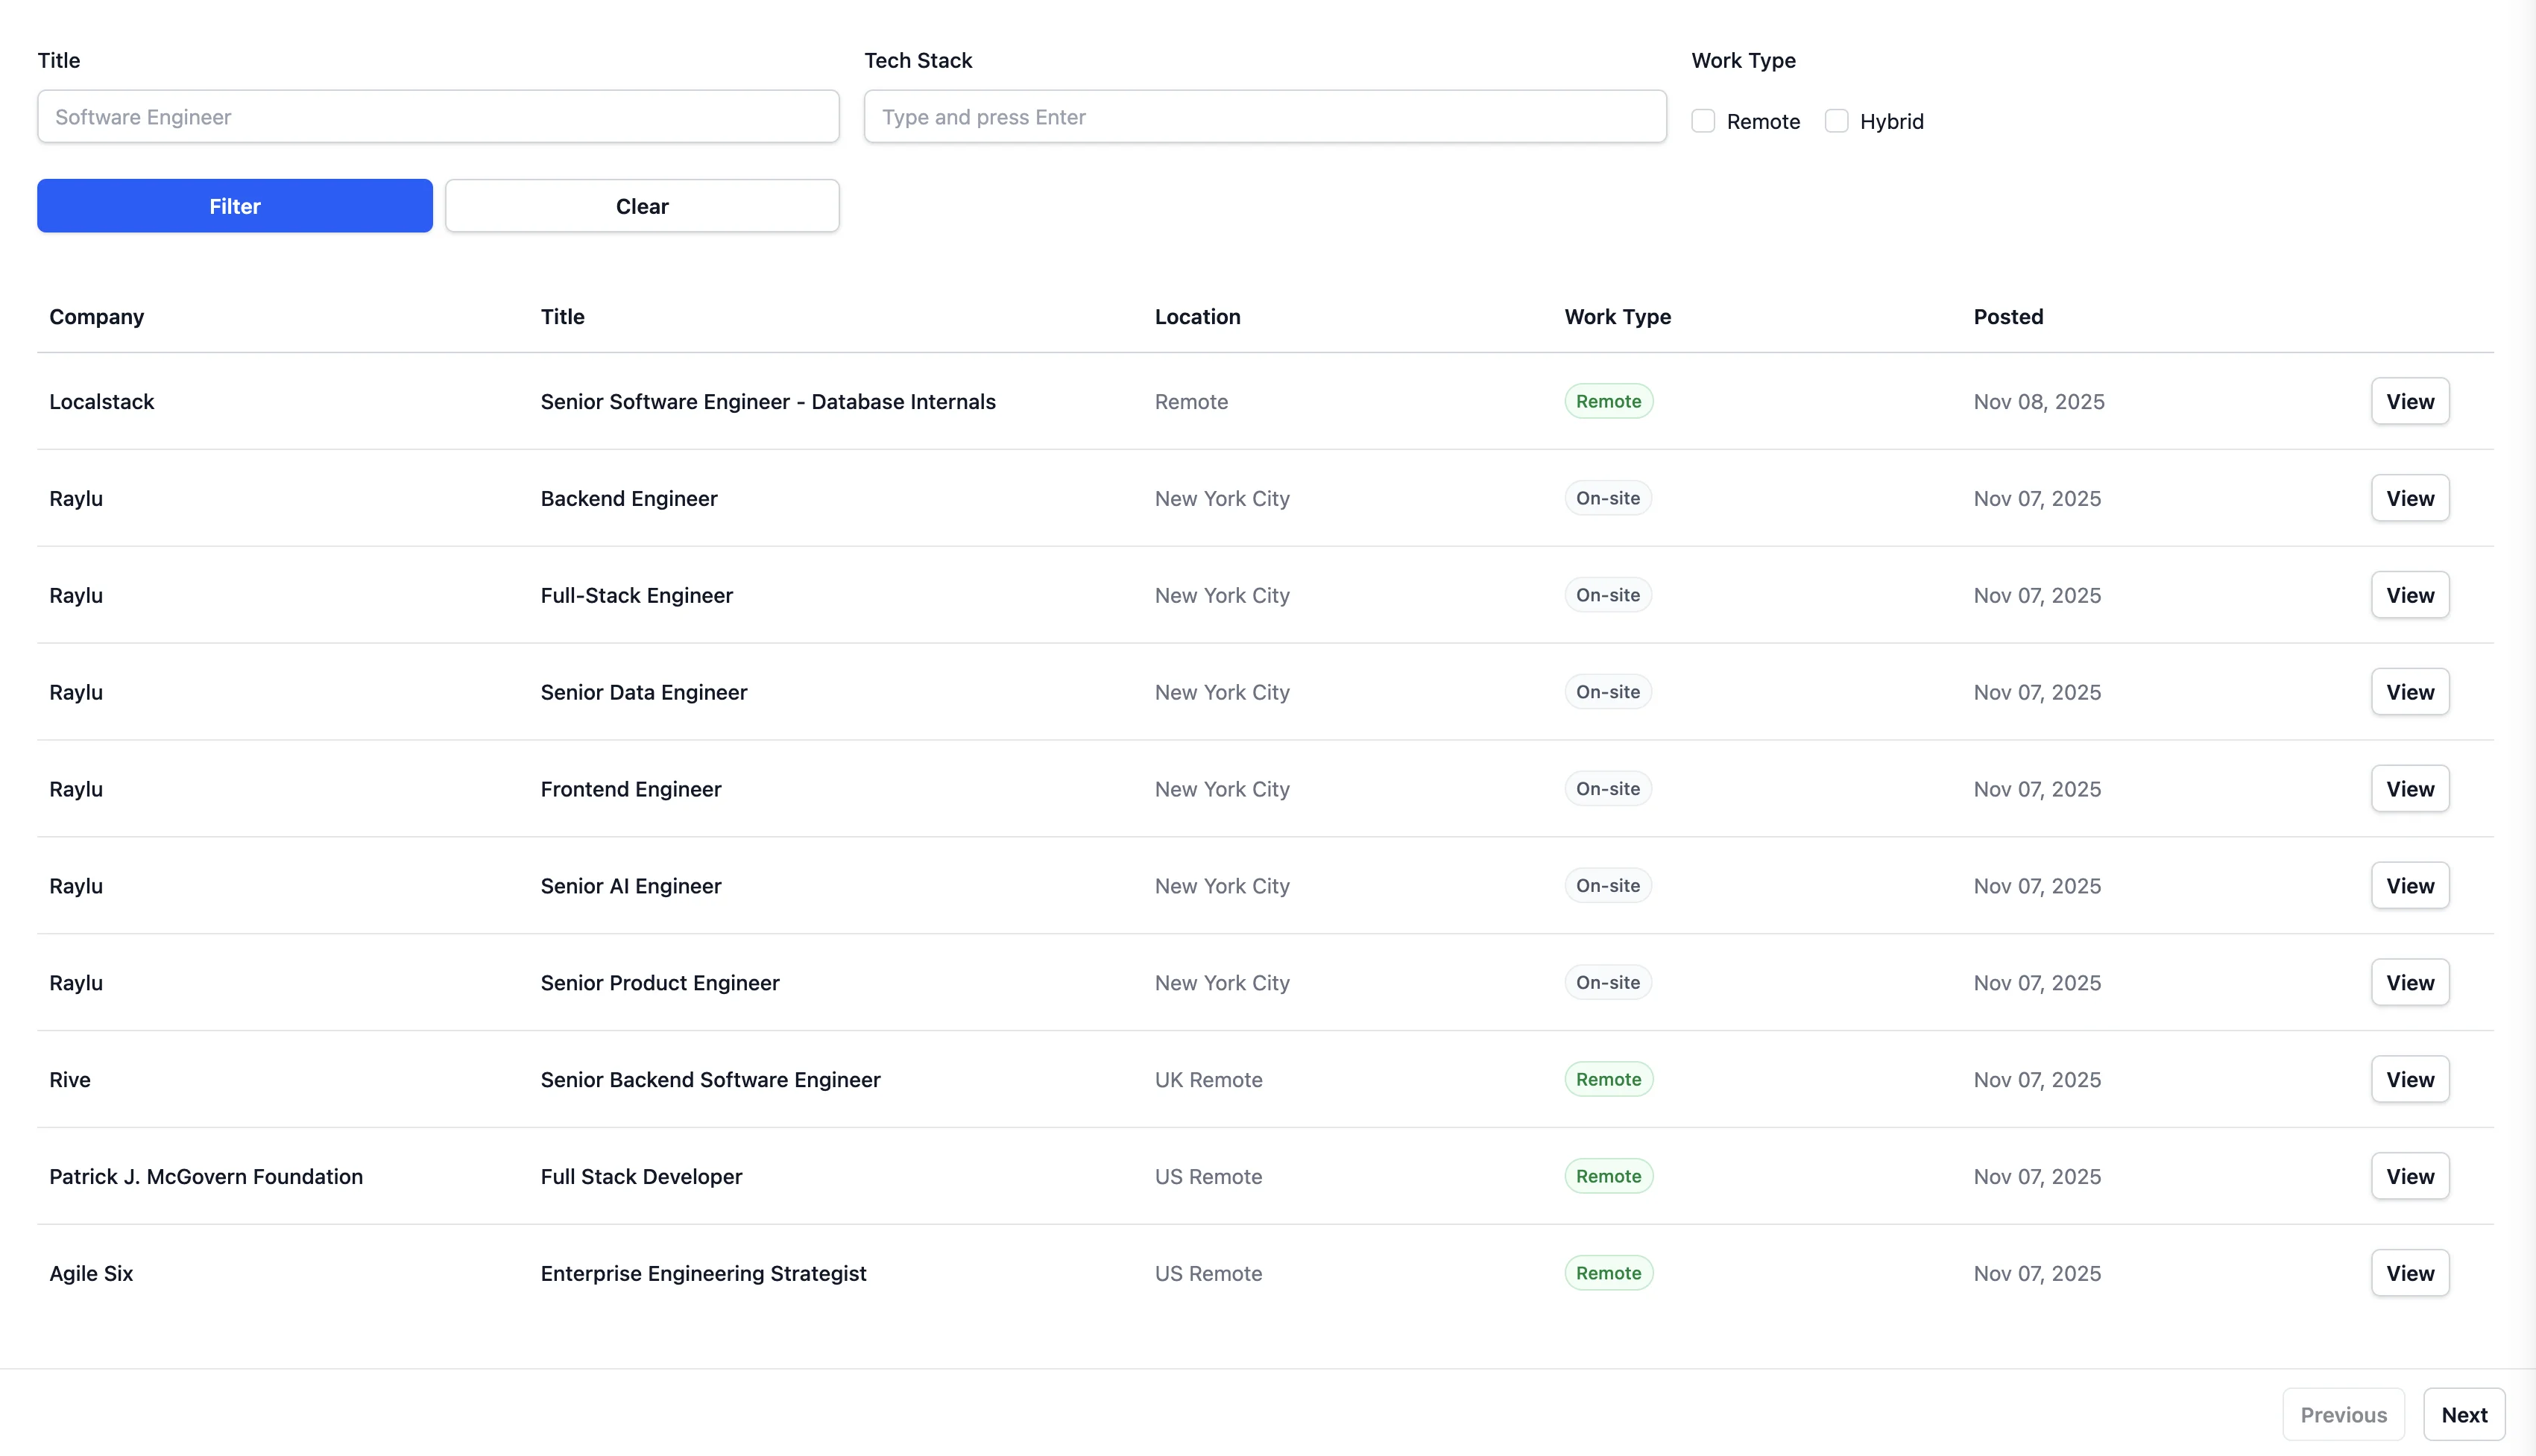Click the Previous pagination button
2536x1456 pixels.
(2343, 1414)
